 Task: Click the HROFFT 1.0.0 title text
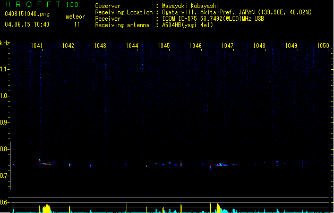pyautogui.click(x=41, y=4)
